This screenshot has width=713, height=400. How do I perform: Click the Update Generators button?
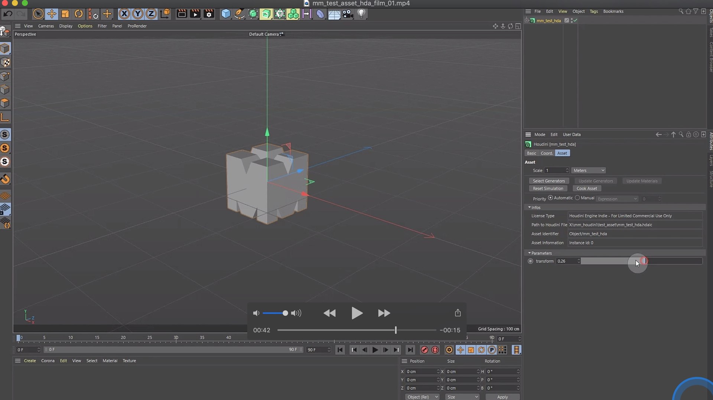pos(596,181)
